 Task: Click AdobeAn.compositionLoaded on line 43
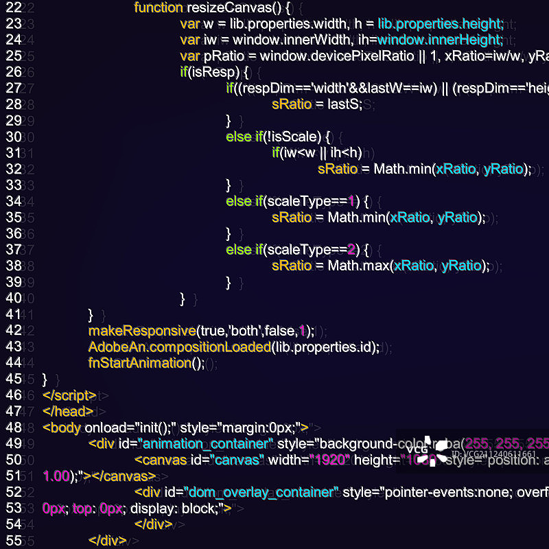coord(180,347)
